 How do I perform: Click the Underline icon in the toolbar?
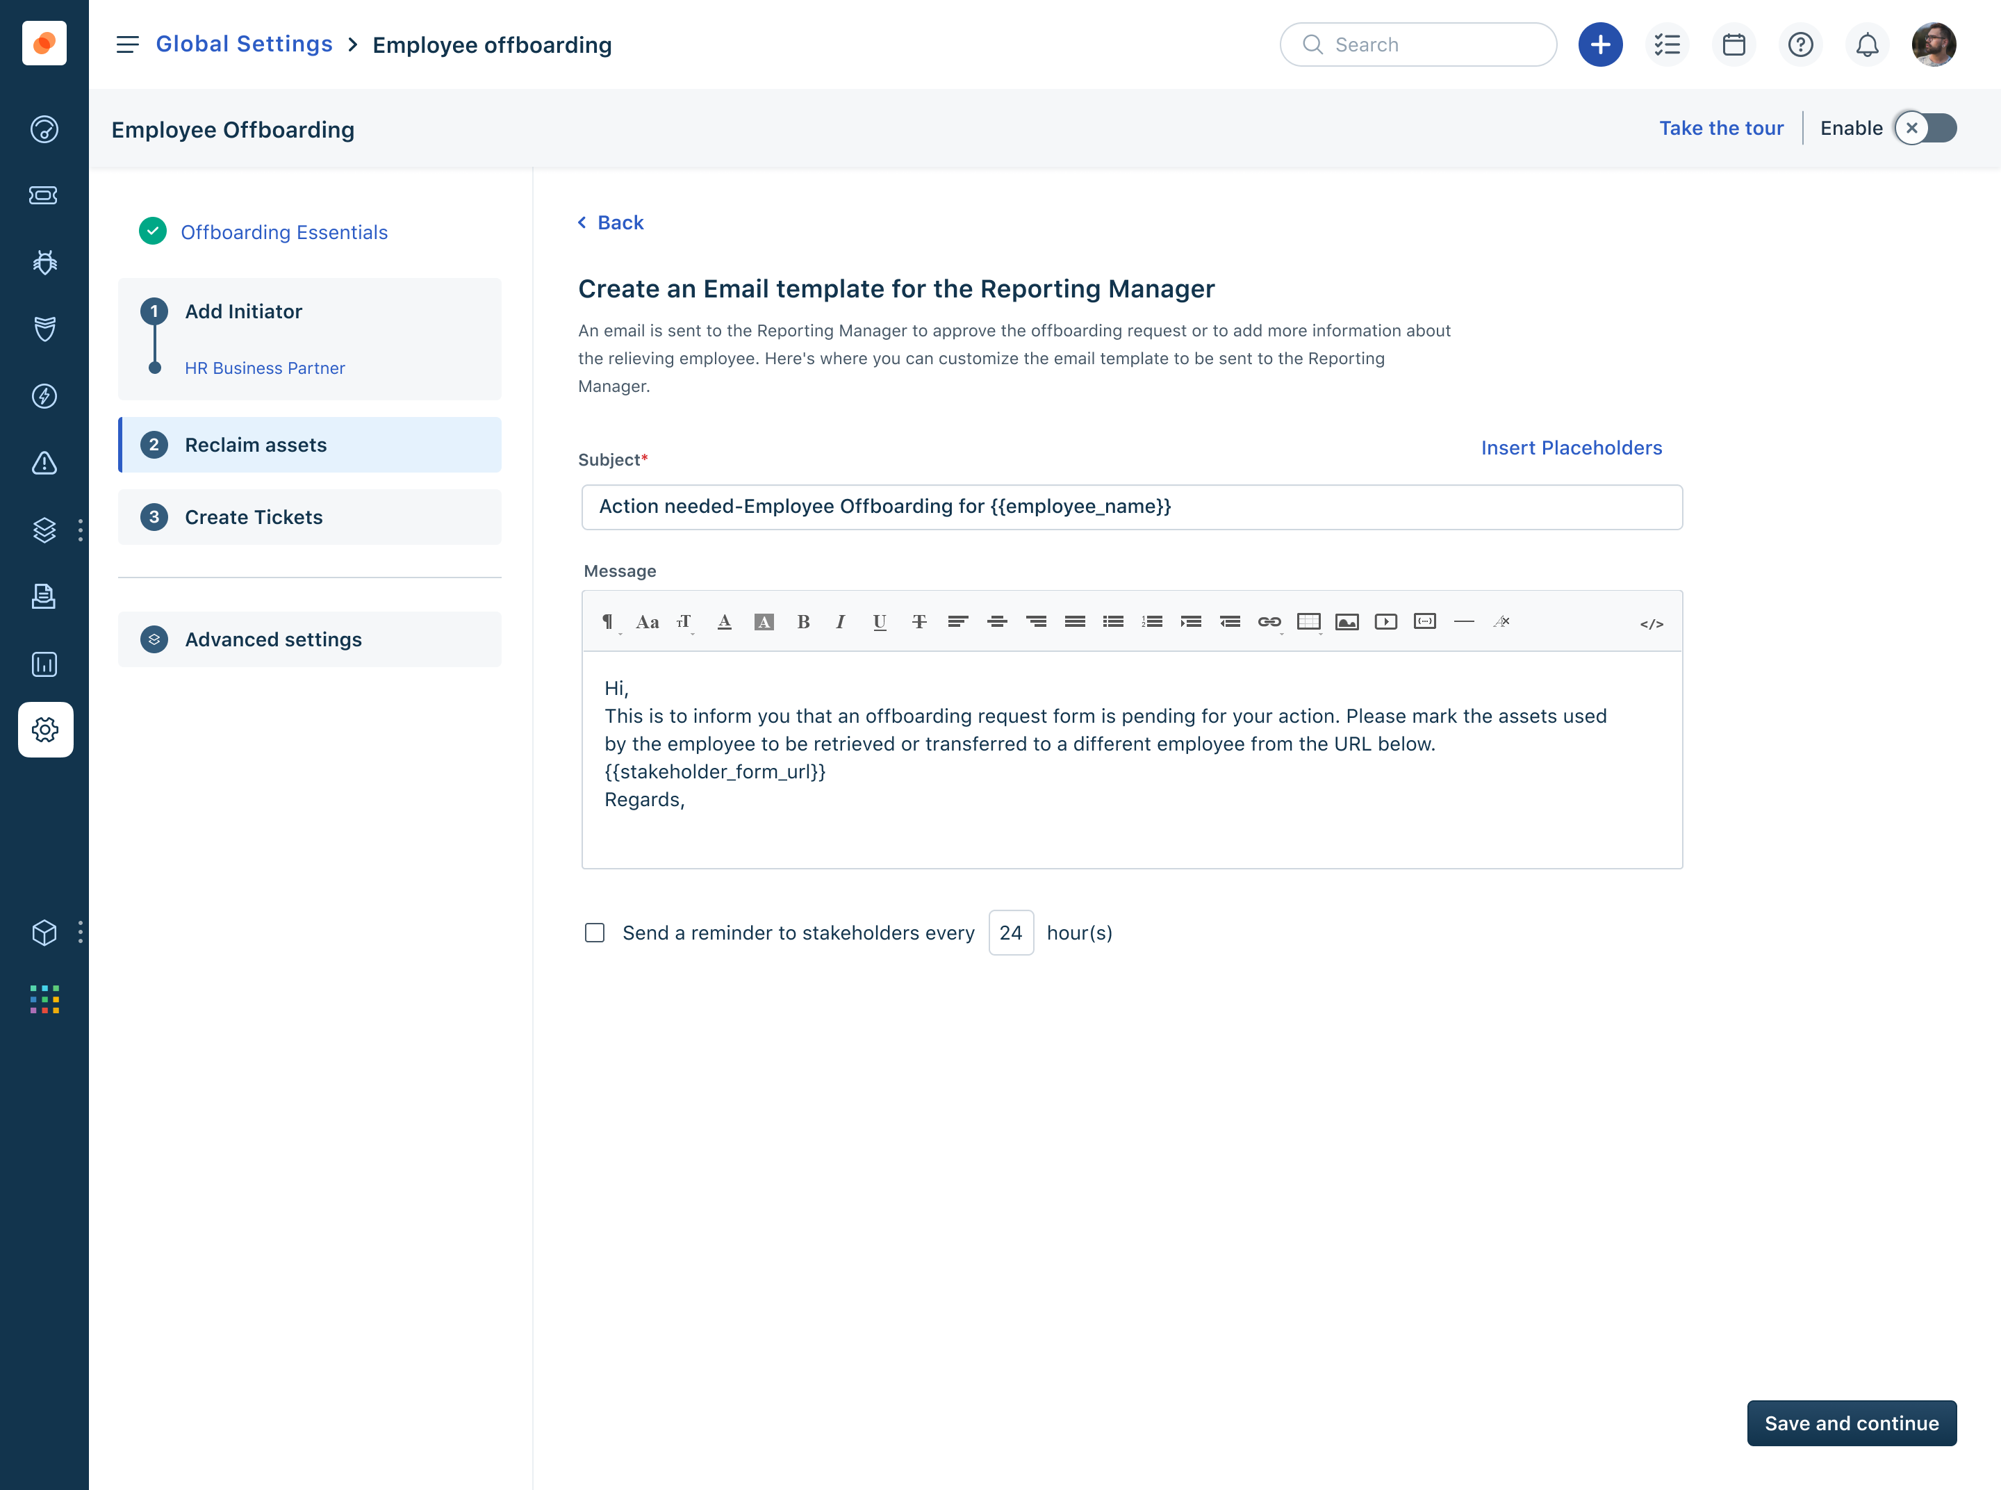coord(878,621)
